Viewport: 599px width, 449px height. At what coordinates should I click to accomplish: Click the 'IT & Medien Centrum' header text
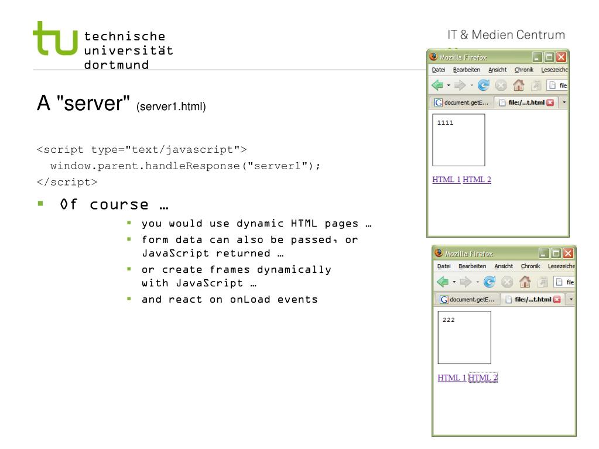click(x=506, y=35)
